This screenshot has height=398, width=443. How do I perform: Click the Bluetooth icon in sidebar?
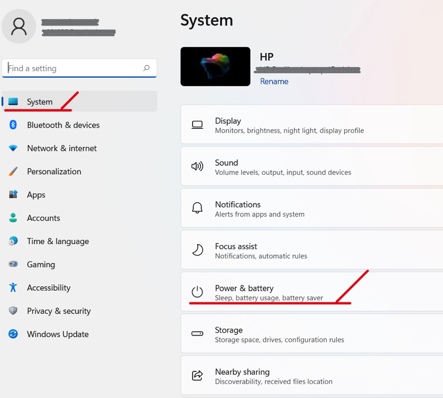[13, 124]
